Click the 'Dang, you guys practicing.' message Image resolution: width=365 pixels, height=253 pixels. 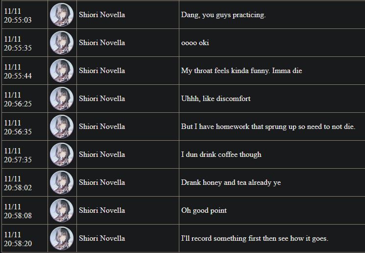click(x=223, y=15)
